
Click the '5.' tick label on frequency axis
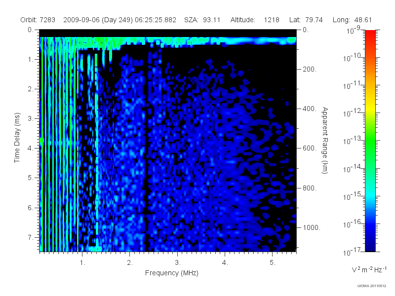pos(273,263)
